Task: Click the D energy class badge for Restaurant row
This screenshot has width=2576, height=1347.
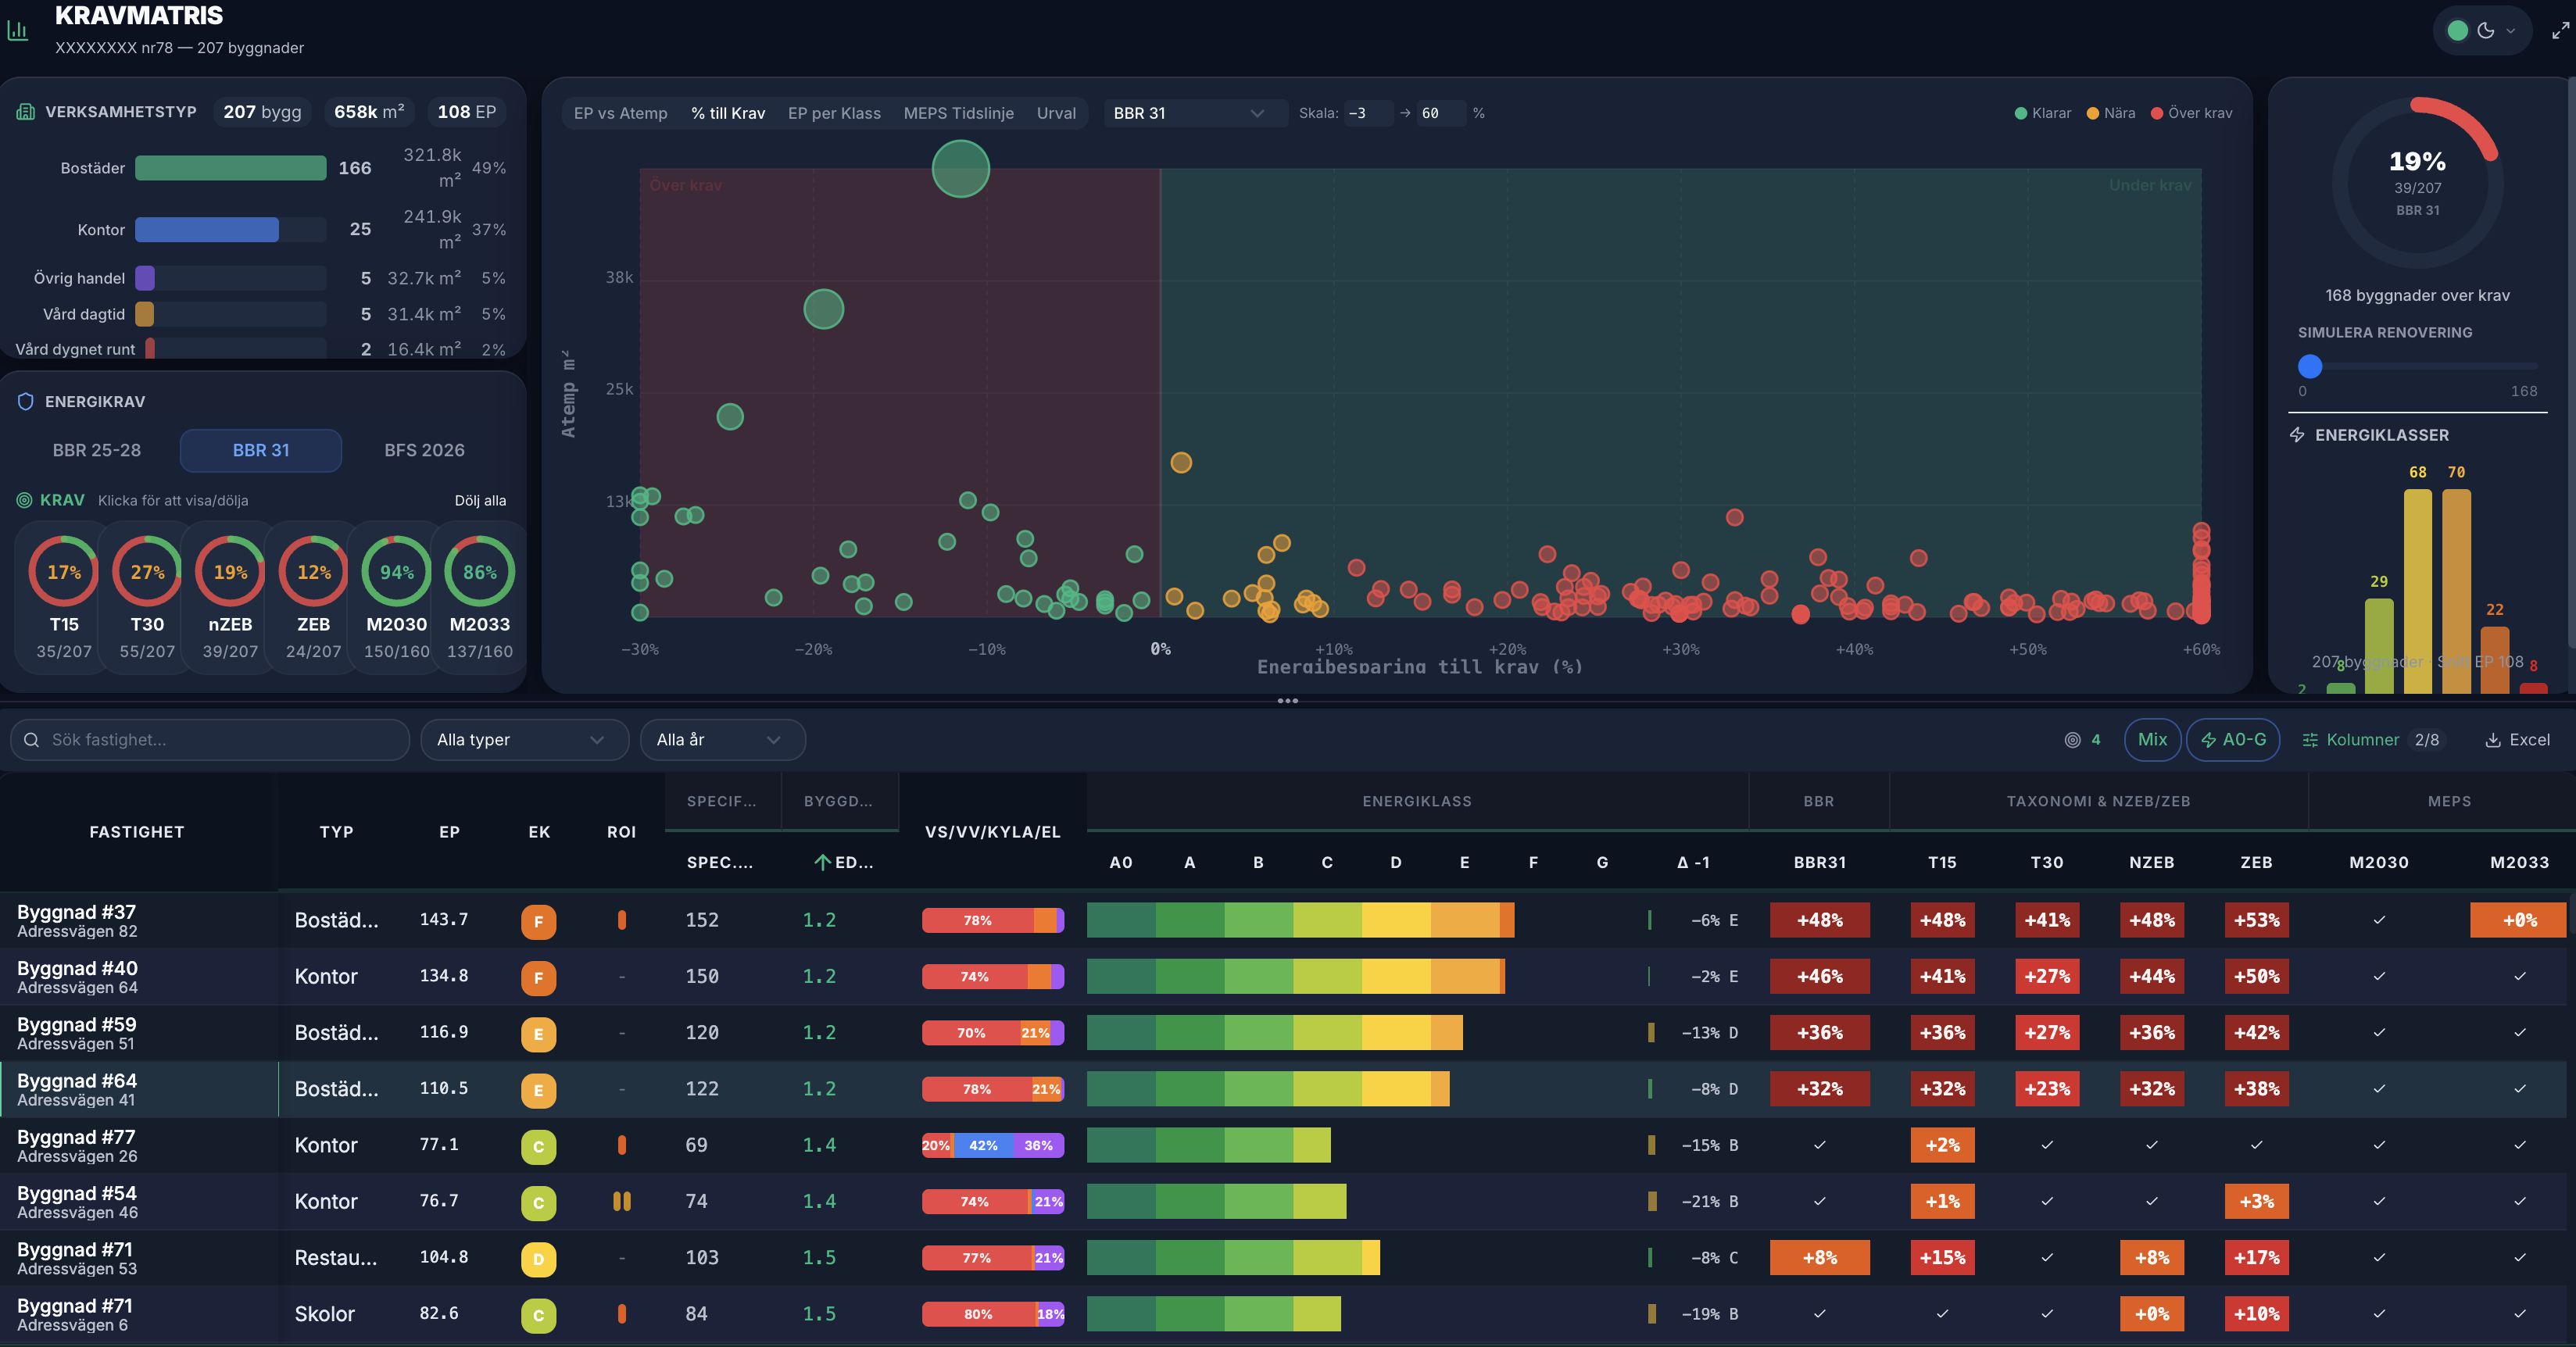Action: [538, 1259]
